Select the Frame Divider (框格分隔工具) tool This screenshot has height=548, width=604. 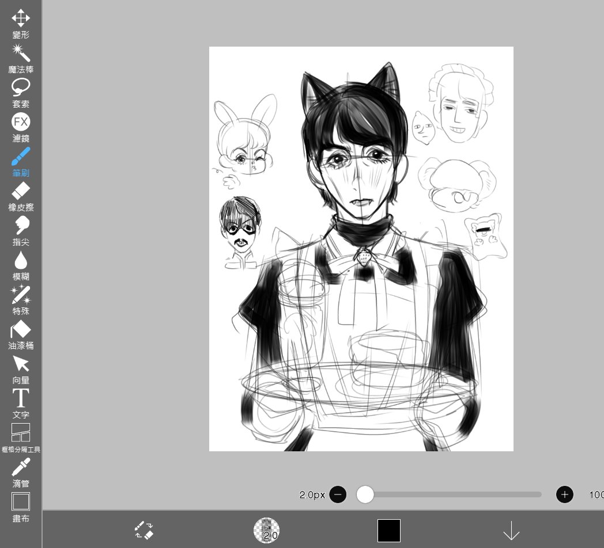pyautogui.click(x=20, y=438)
